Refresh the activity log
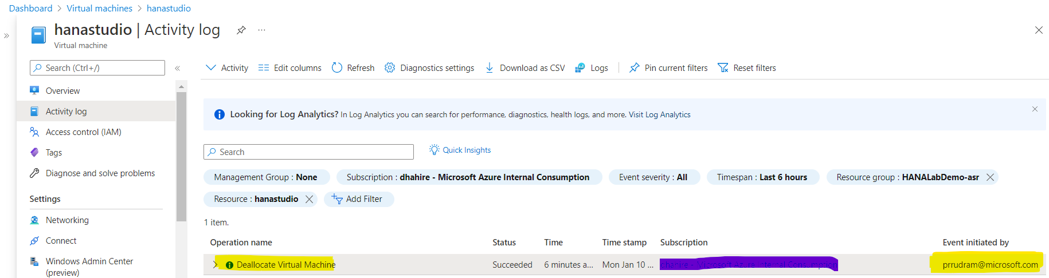This screenshot has height=278, width=1049. point(353,68)
